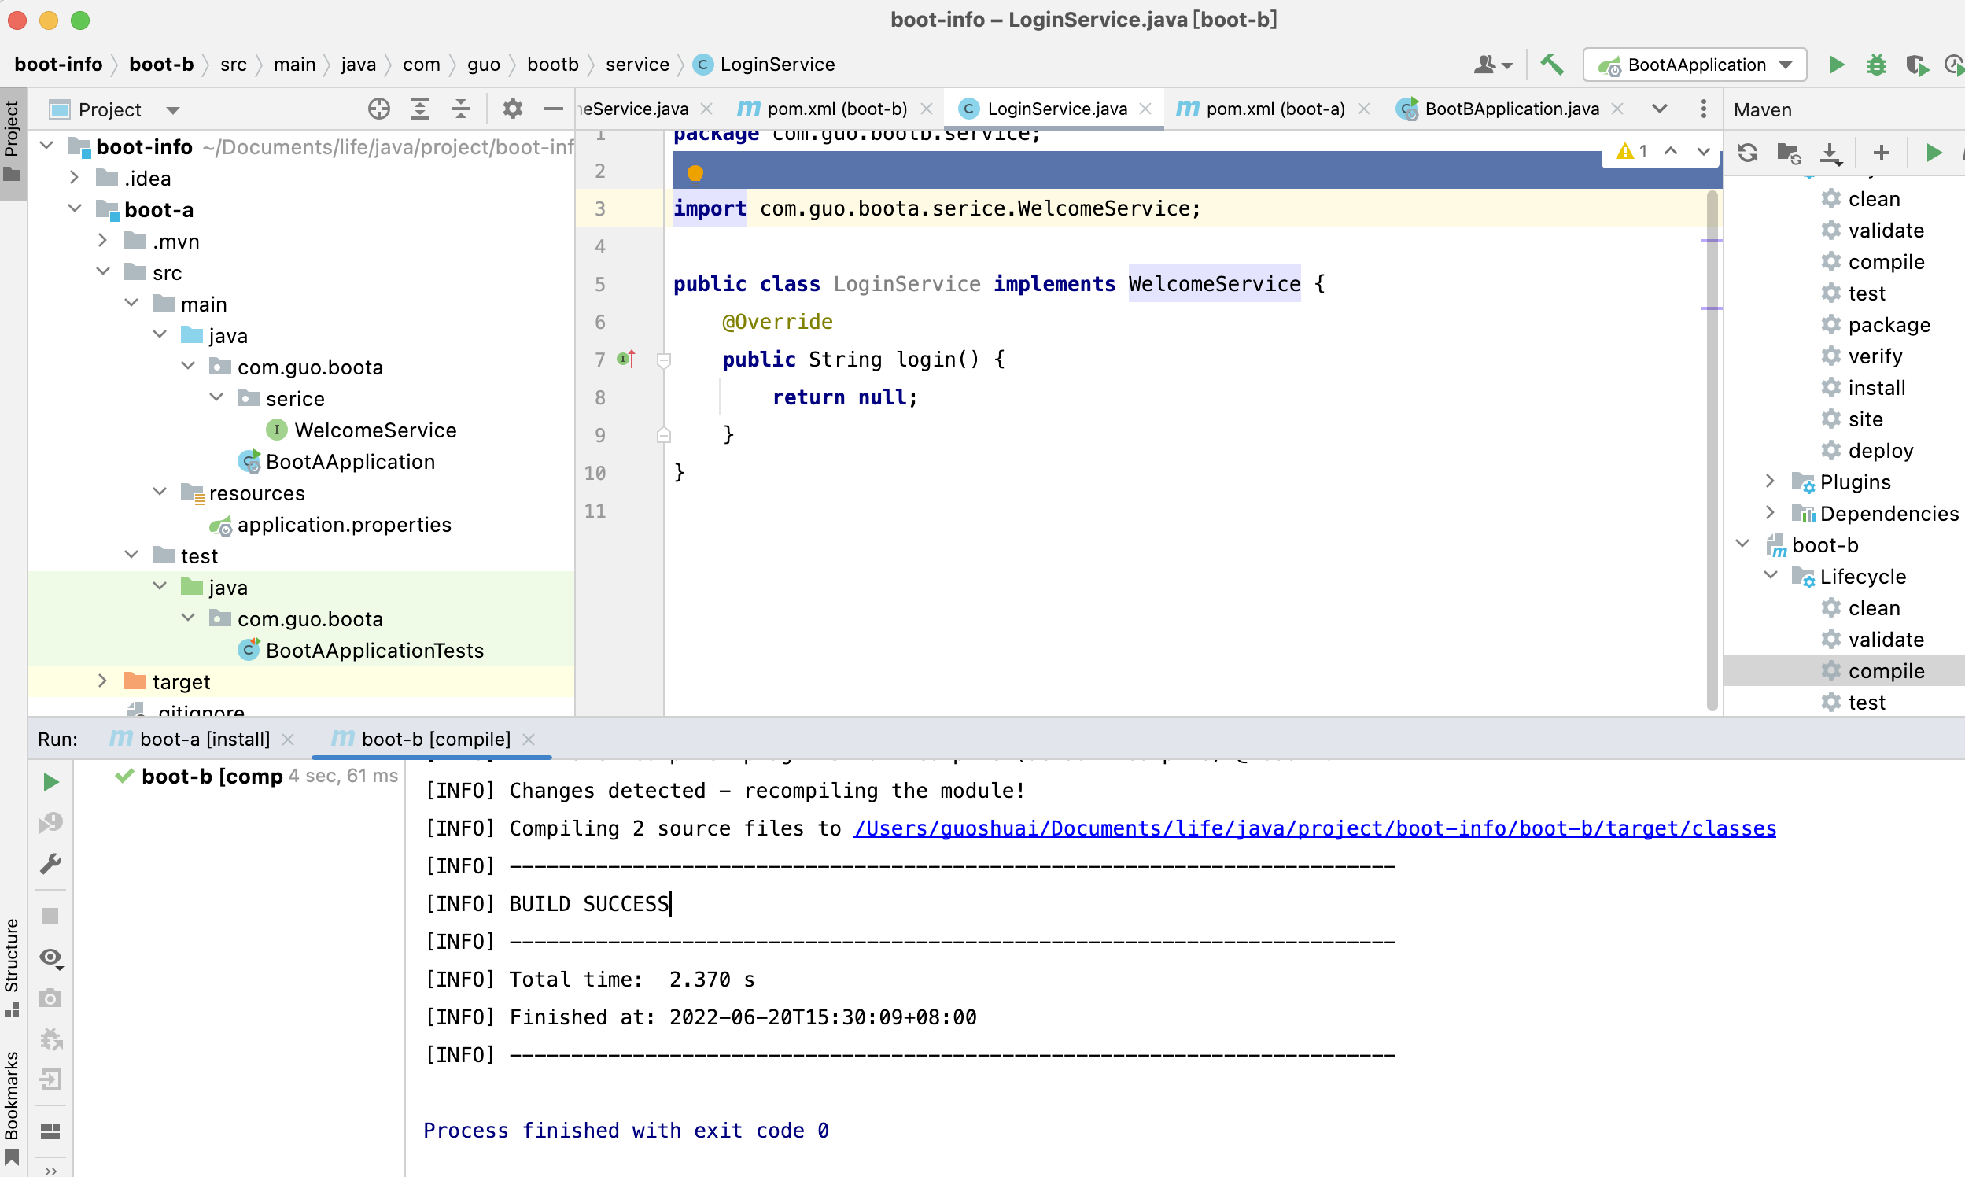This screenshot has width=1965, height=1177.
Task: Expand Plugins node in Maven panel
Action: (x=1770, y=481)
